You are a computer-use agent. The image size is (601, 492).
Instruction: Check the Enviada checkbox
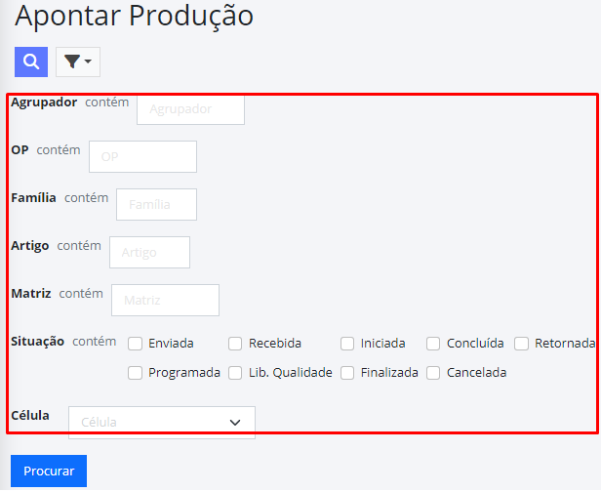pyautogui.click(x=135, y=344)
